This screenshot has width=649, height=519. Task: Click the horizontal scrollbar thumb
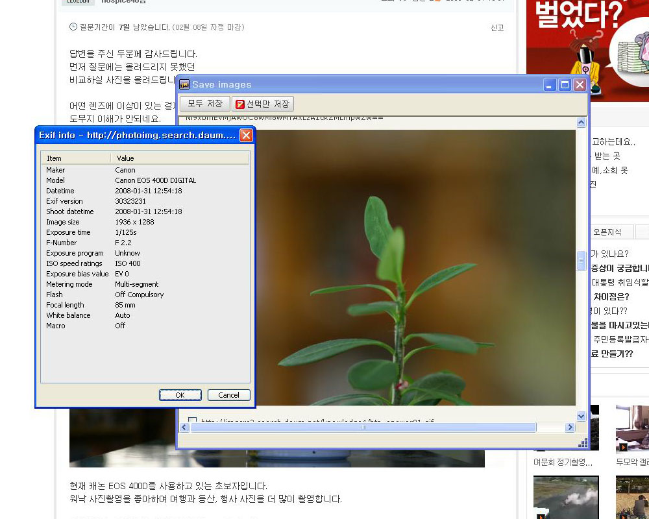[362, 428]
